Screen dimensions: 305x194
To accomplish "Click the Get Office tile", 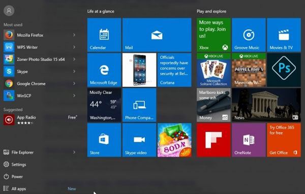I will [284, 140].
